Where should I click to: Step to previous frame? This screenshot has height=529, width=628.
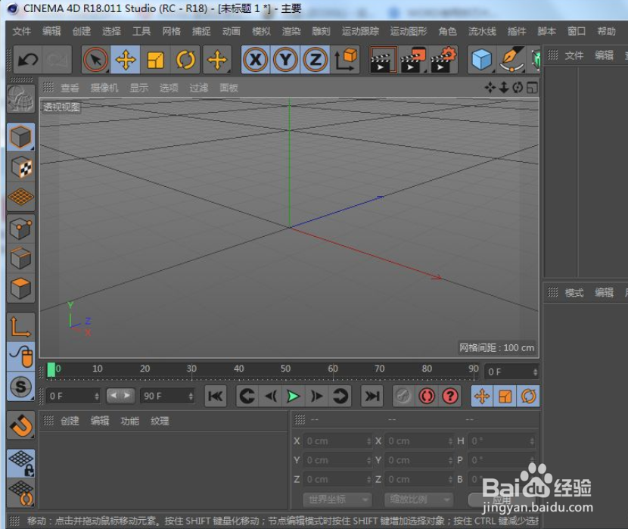(270, 397)
